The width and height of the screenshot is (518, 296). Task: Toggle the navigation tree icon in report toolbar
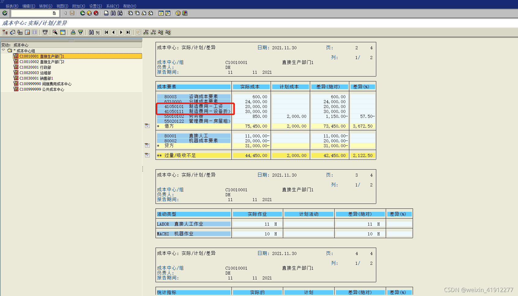[5, 32]
